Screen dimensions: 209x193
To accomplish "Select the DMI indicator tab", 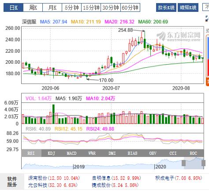I will [112, 153].
